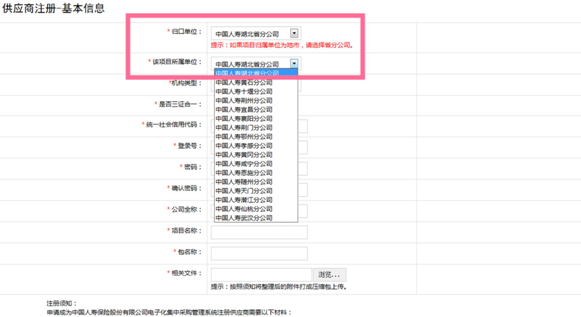Open the 该项目所属单位 dropdown arrow
The height and width of the screenshot is (317, 581).
[293, 63]
